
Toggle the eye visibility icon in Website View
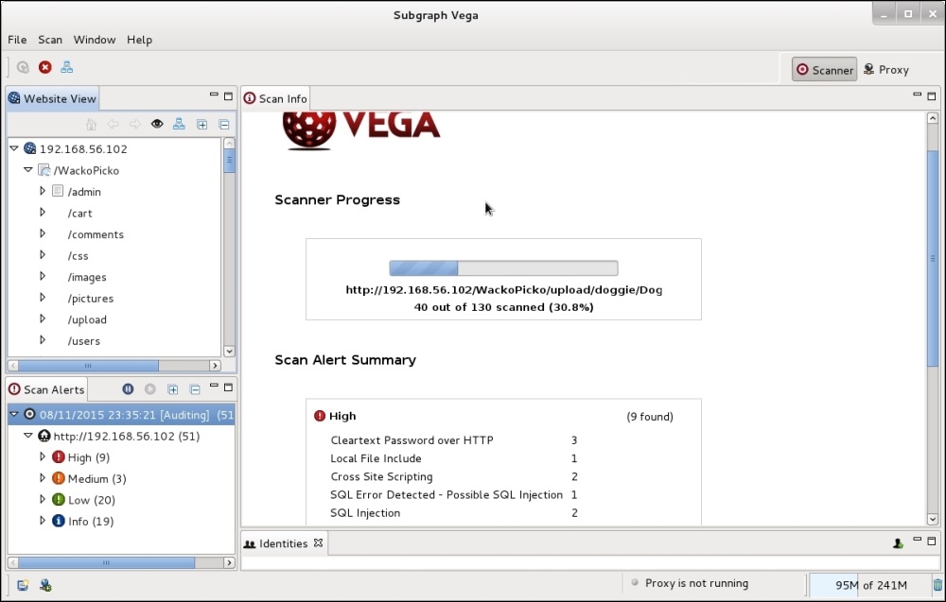pyautogui.click(x=157, y=124)
